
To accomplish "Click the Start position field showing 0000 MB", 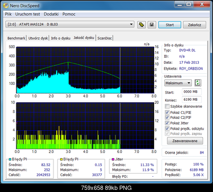I will tap(192, 92).
